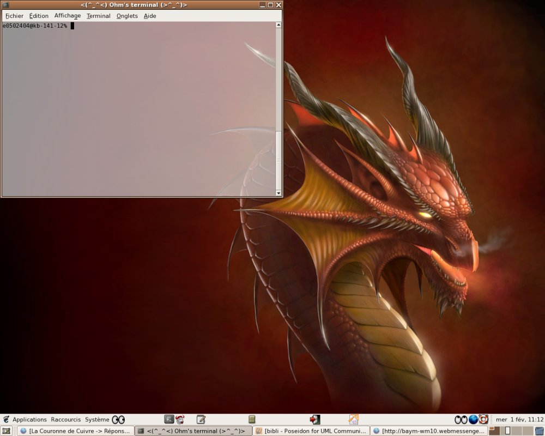Open the Raccourcis panel menu
The image size is (545, 436).
point(66,420)
